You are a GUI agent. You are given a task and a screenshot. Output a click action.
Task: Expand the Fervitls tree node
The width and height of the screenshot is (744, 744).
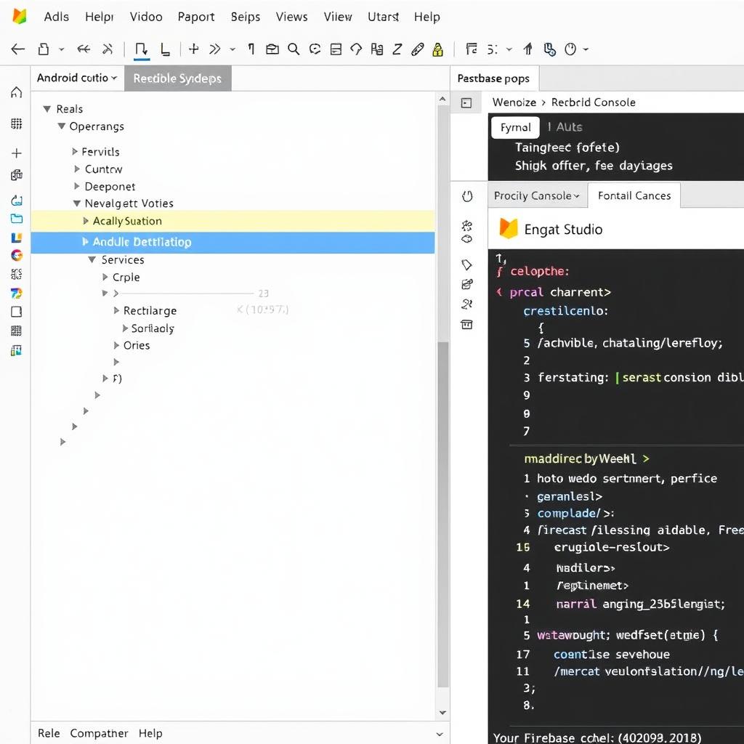[x=75, y=152]
